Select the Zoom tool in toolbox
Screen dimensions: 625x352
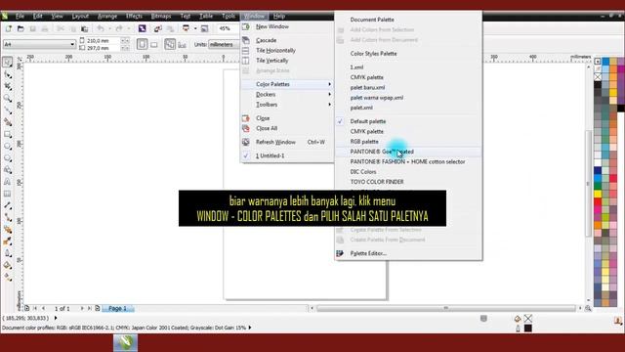coord(8,98)
